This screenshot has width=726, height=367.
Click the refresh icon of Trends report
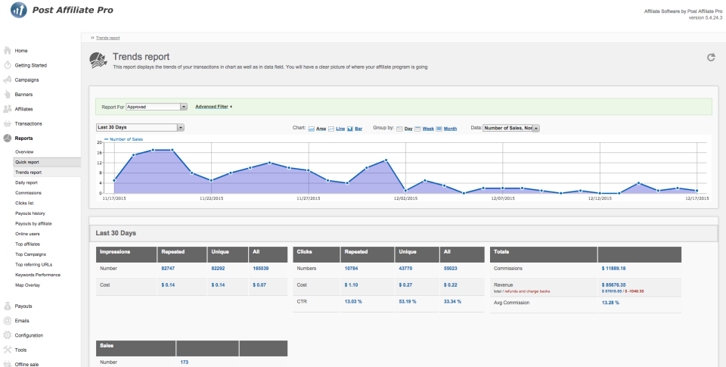[711, 57]
